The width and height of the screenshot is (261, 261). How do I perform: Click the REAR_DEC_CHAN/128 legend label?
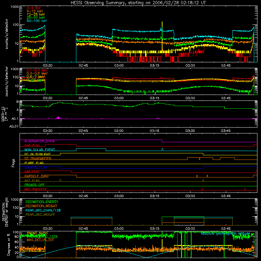point(43,210)
